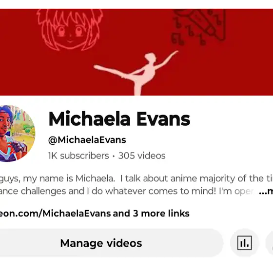Open the patreon.com/MichaelaEvans link
273x273 pixels.
pos(56,214)
